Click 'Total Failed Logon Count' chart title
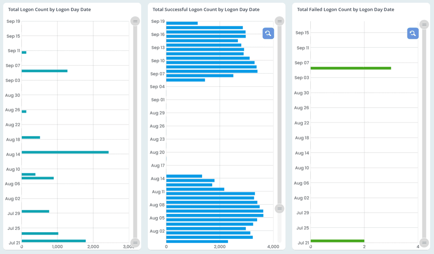The height and width of the screenshot is (254, 434). [345, 9]
